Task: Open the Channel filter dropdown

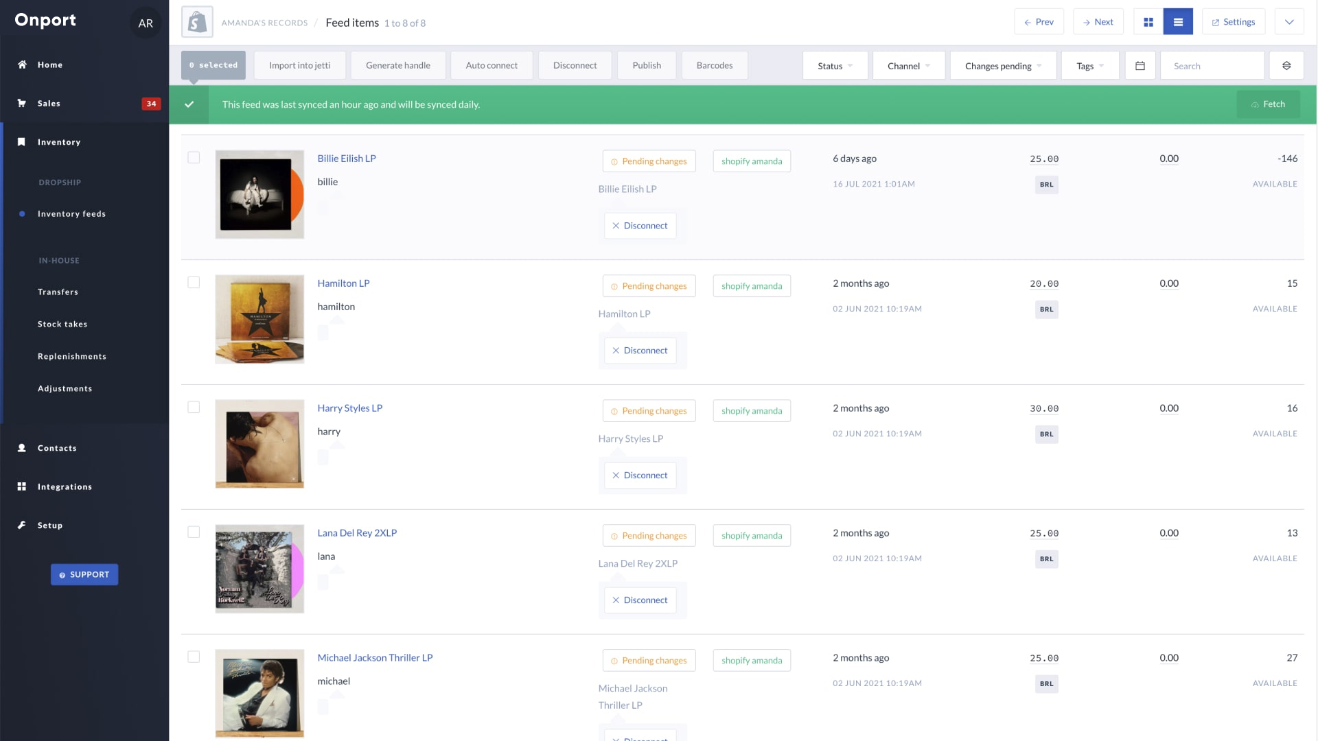Action: 909,66
